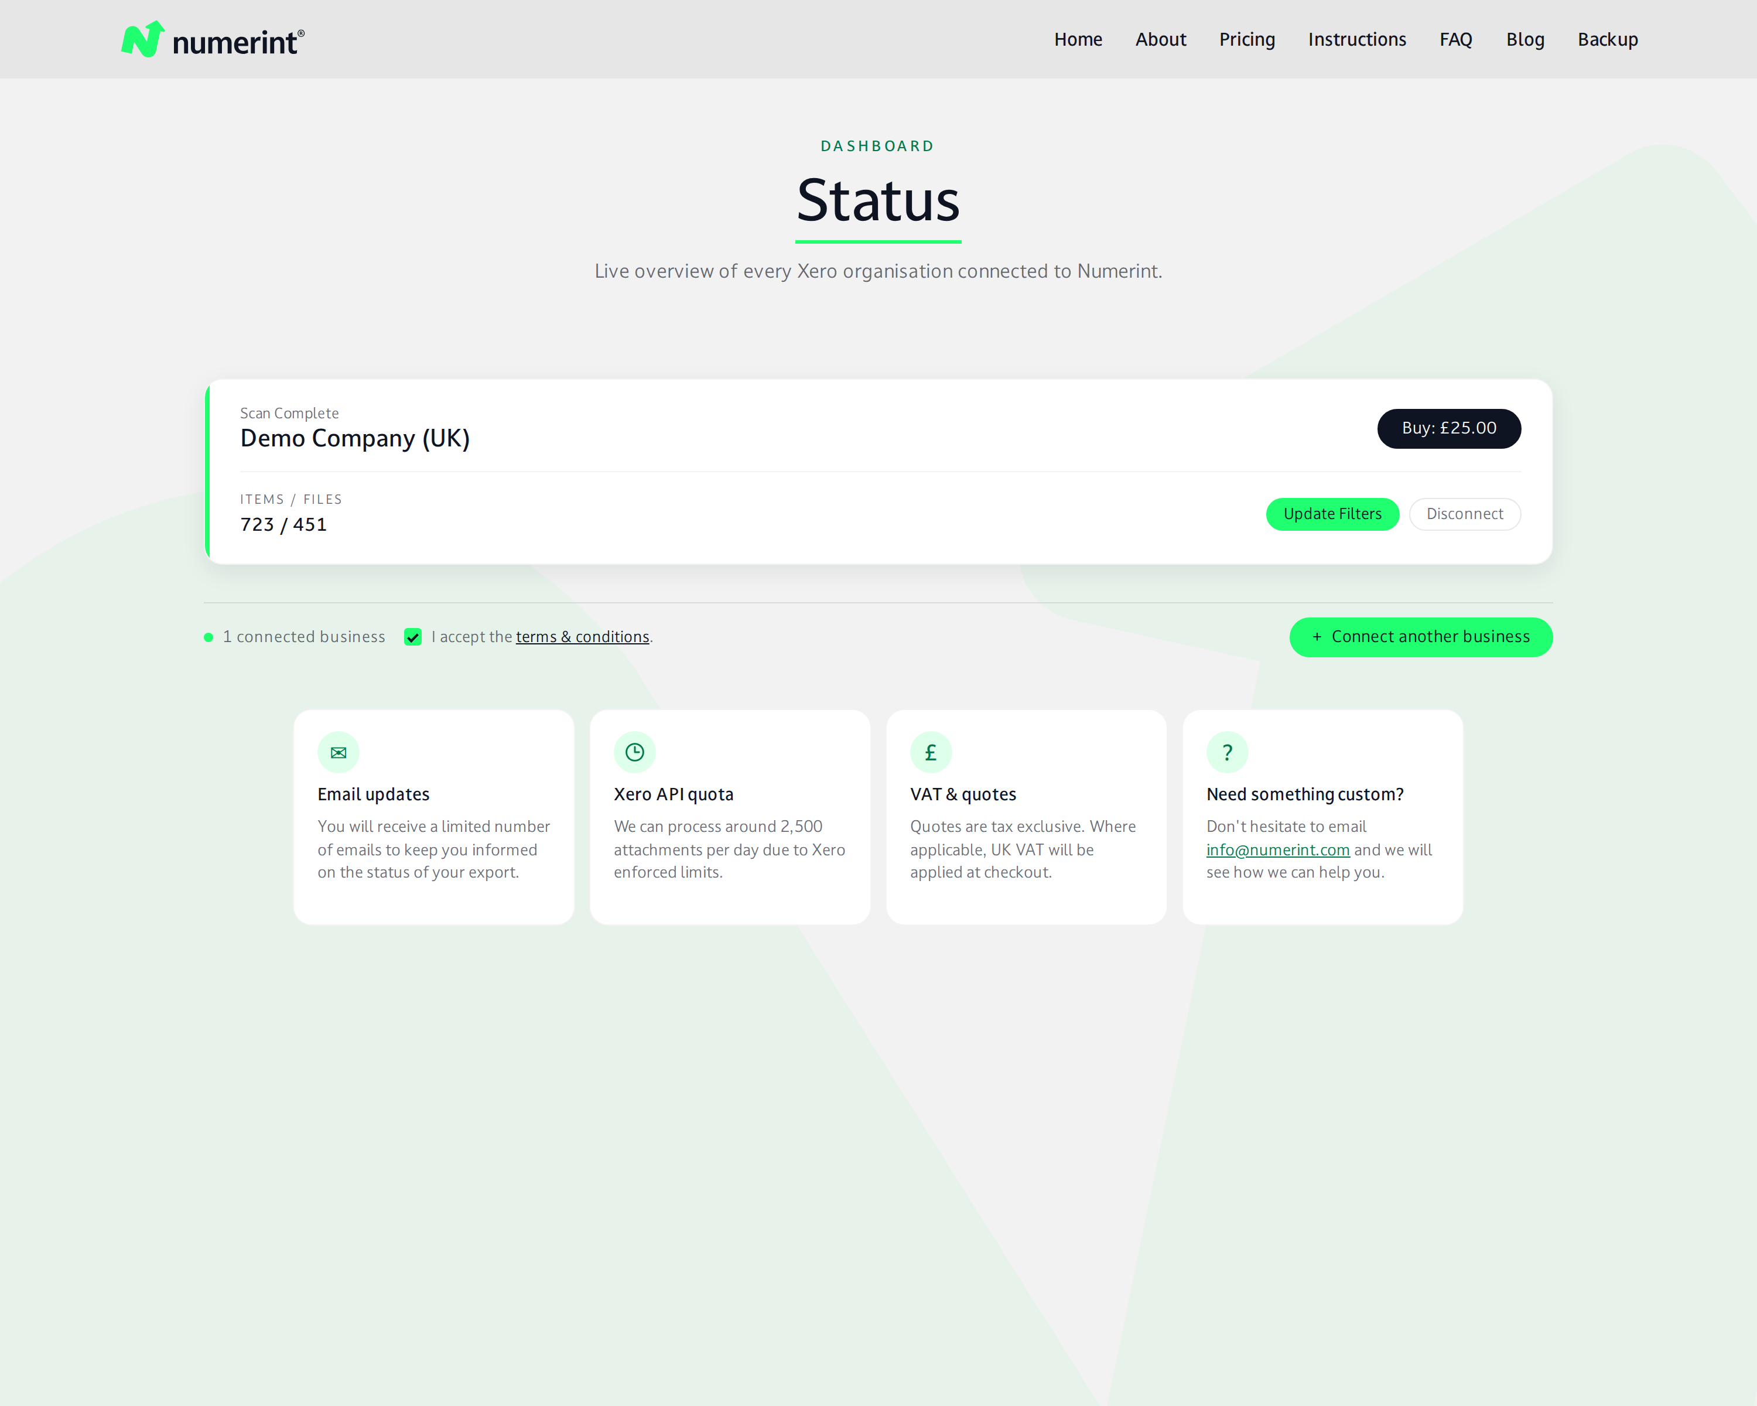This screenshot has width=1757, height=1406.
Task: Click the pound sign icon in VAT card
Action: (931, 752)
